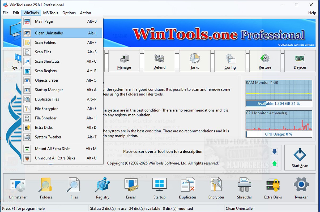The height and width of the screenshot is (212, 320).
Task: Choose Duplicate Files menu entry
Action: point(62,99)
